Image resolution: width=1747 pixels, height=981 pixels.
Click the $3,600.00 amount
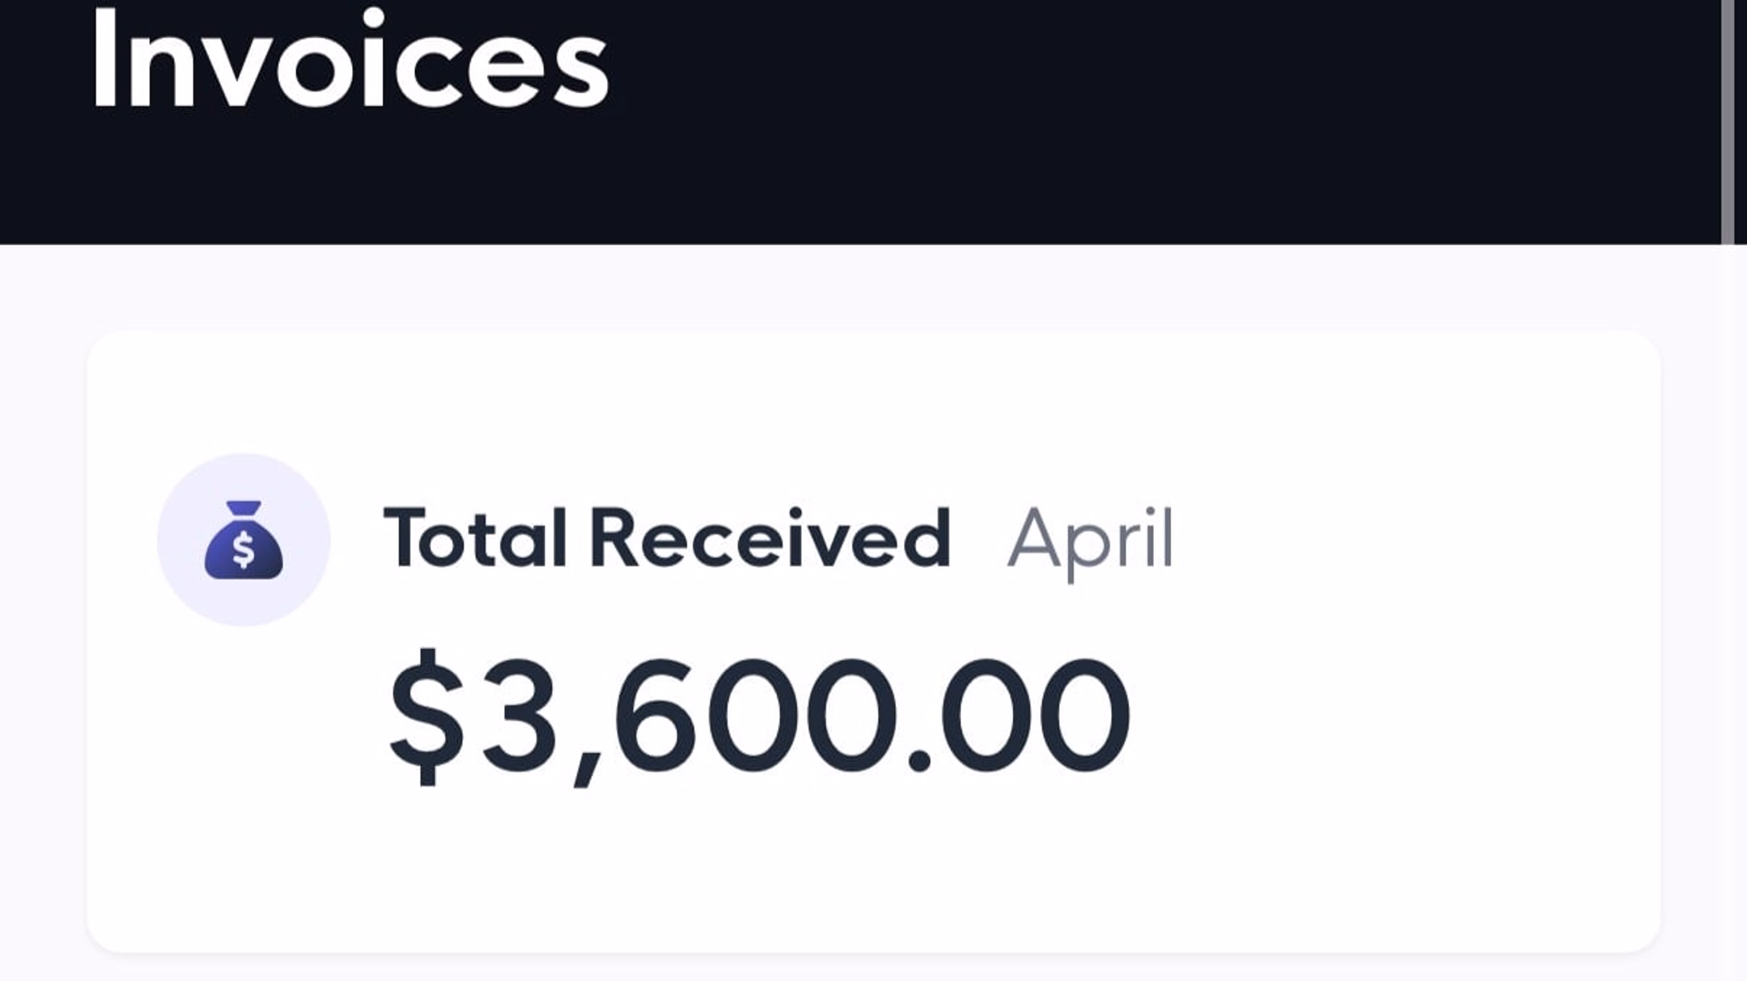[x=759, y=715]
